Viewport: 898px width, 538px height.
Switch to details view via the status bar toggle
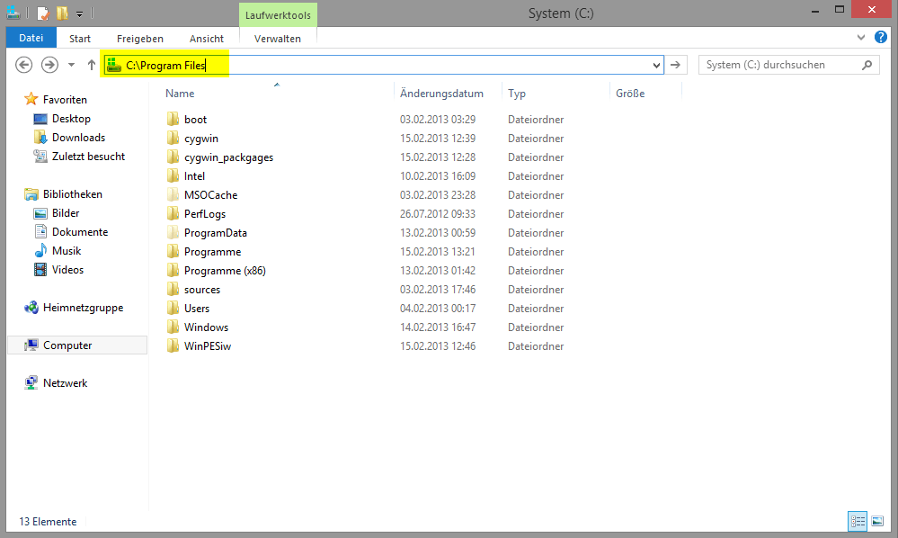point(857,521)
